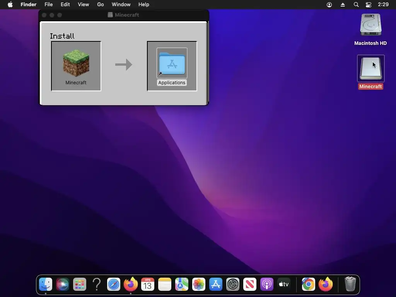This screenshot has height=297, width=396.
Task: Select the Applications folder shortcut in installer
Action: [x=172, y=63]
